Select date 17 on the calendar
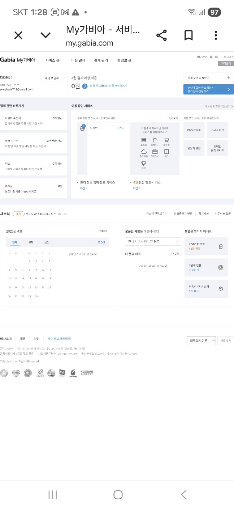234x508 pixels. coord(43,279)
